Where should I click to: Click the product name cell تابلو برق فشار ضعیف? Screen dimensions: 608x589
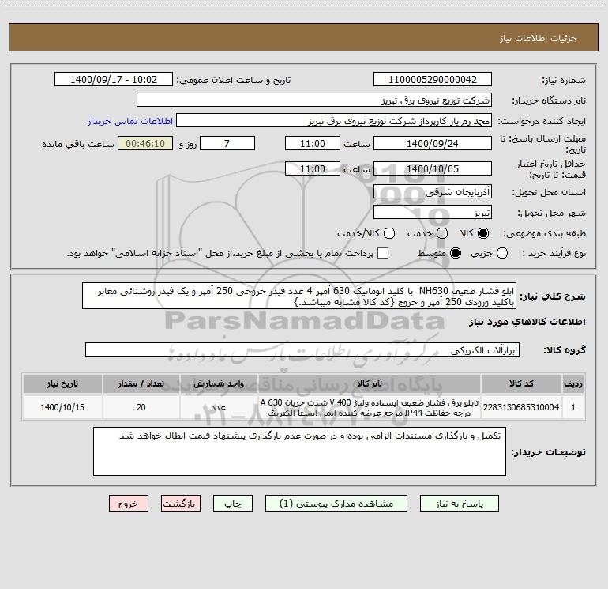coord(370,407)
